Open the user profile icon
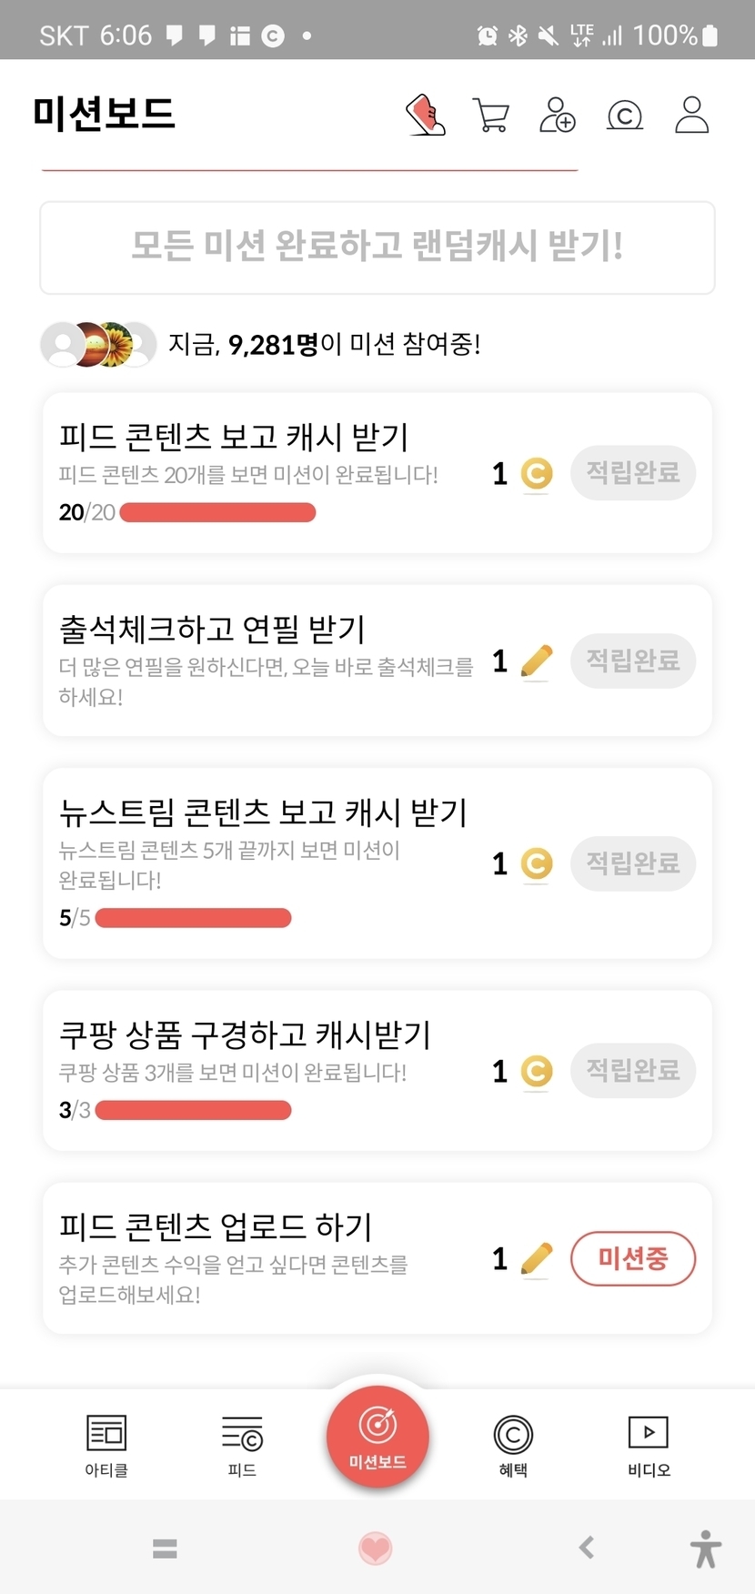755x1594 pixels. (x=691, y=116)
